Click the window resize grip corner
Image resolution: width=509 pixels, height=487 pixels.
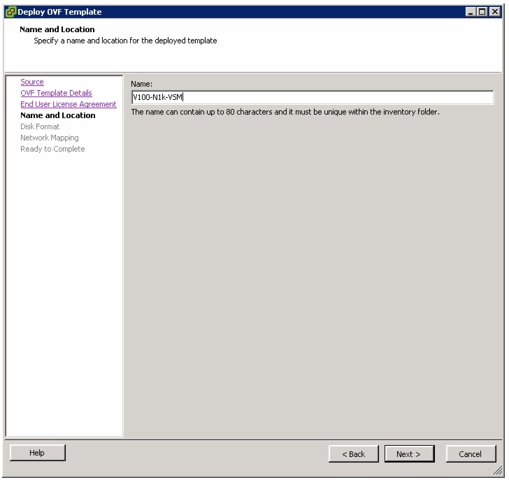(x=498, y=471)
